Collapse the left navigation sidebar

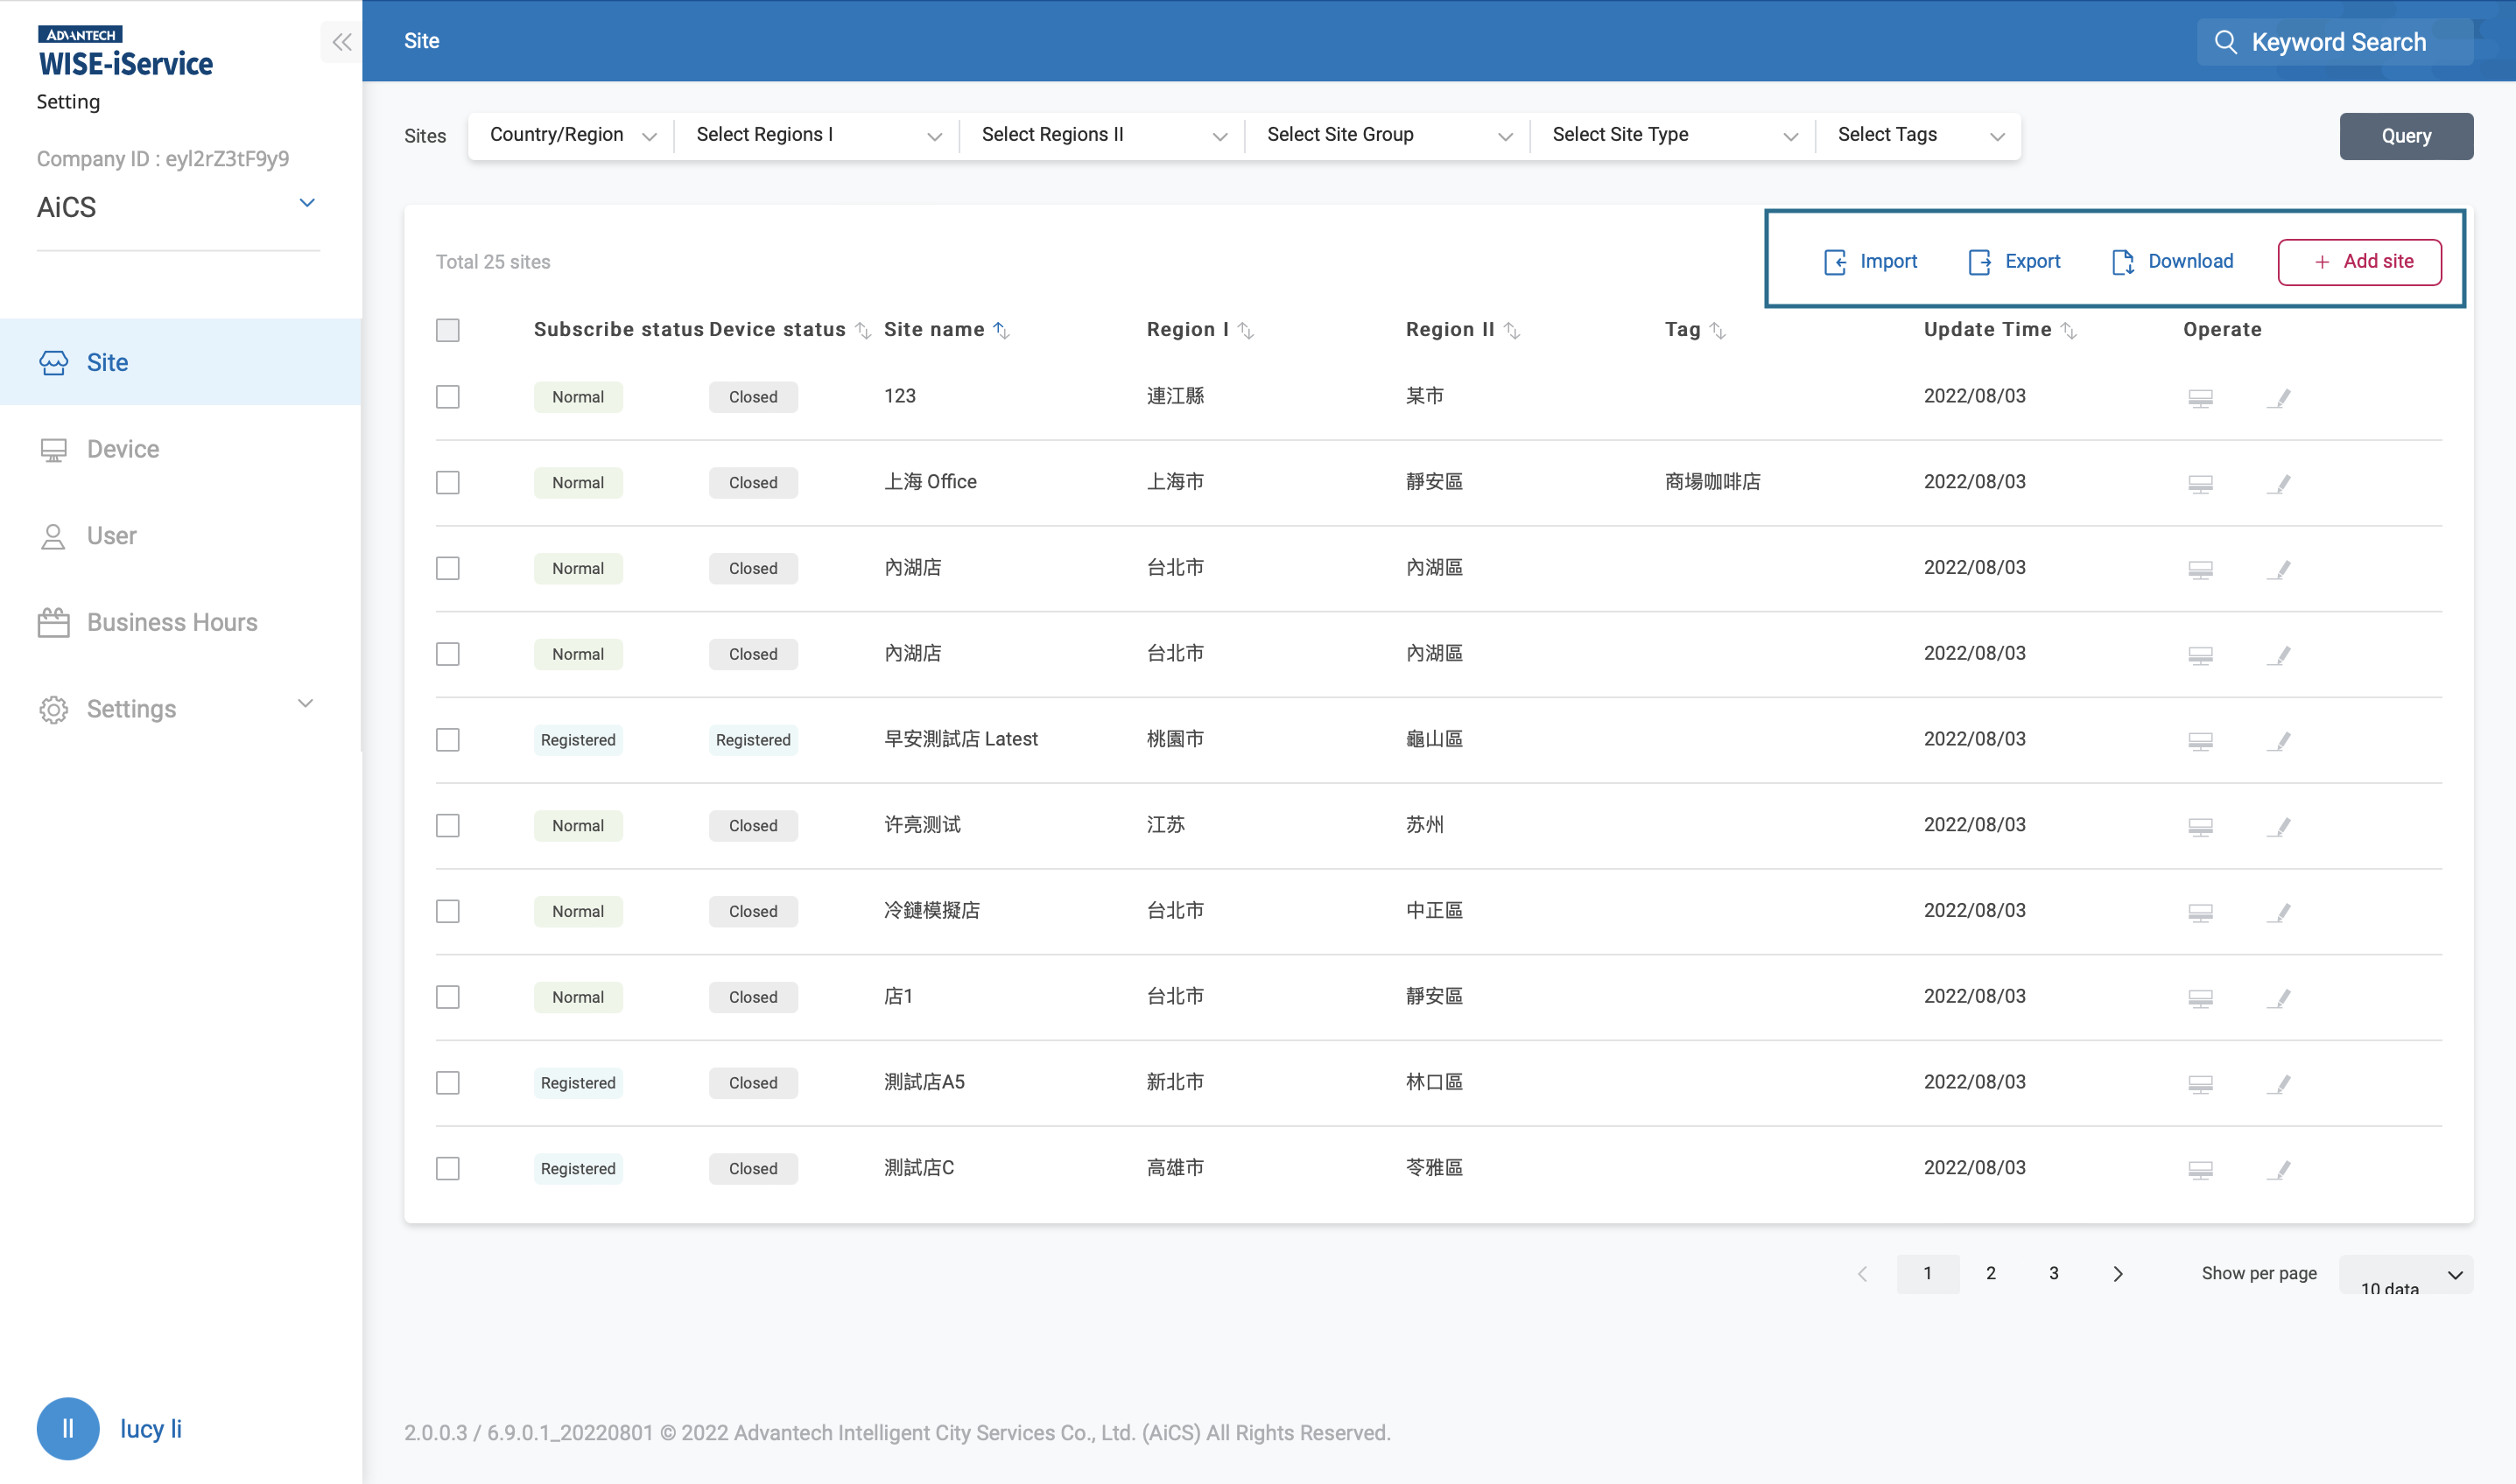point(341,42)
